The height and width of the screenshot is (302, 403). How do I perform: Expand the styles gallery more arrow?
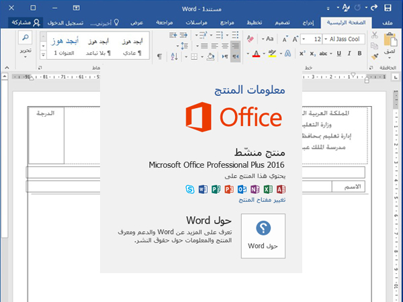(x=44, y=54)
